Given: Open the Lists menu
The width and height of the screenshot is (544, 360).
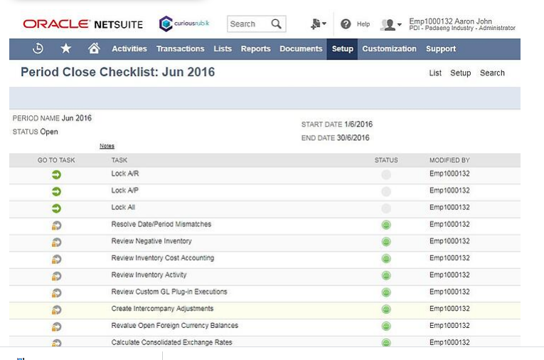Looking at the screenshot, I should pyautogui.click(x=223, y=48).
